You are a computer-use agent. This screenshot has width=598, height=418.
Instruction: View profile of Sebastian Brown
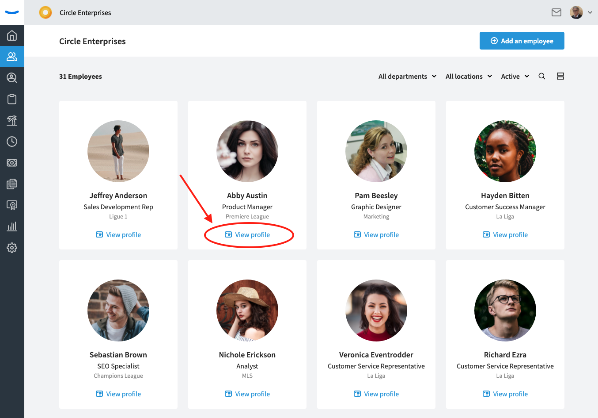pos(118,394)
